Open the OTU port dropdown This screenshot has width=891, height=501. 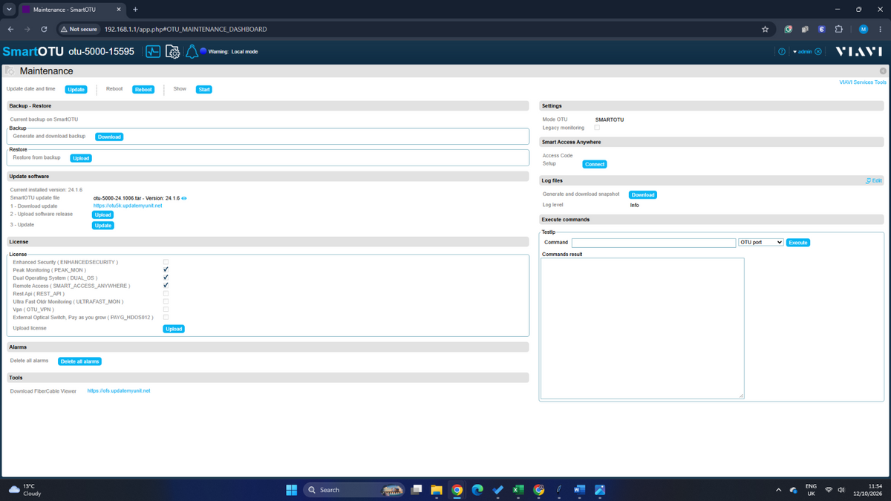tap(760, 243)
